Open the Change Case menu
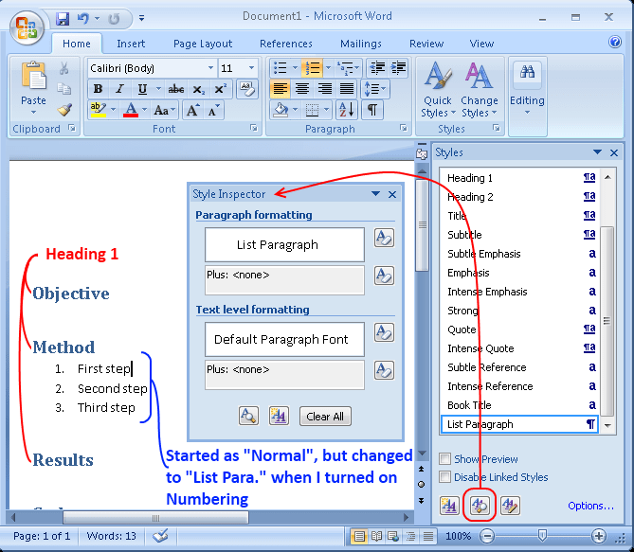Image resolution: width=634 pixels, height=552 pixels. click(164, 110)
